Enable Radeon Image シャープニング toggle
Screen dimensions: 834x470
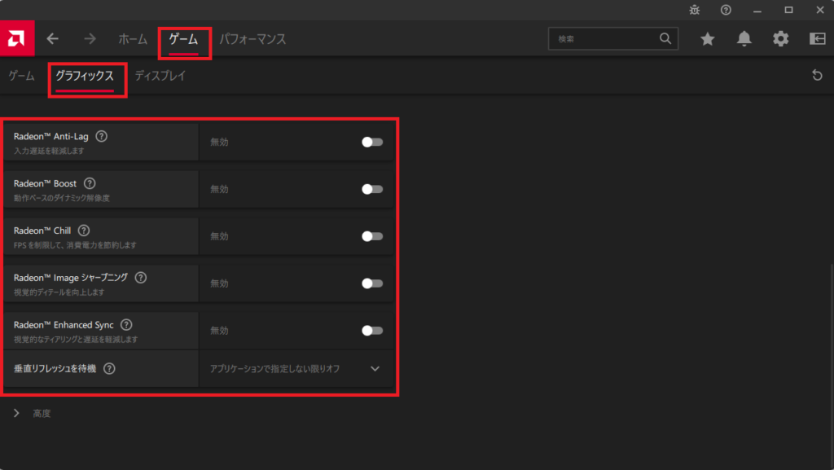coord(371,283)
